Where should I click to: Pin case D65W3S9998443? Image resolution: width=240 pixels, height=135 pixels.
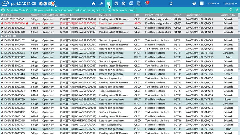coord(2,74)
